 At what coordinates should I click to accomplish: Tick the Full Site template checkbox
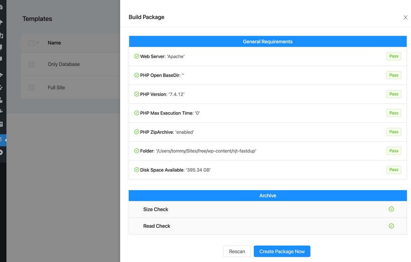coord(31,87)
